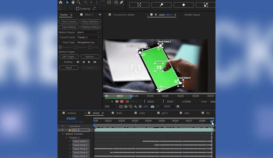
Task: Open the girl 2 timeline tab
Action: (x=165, y=113)
